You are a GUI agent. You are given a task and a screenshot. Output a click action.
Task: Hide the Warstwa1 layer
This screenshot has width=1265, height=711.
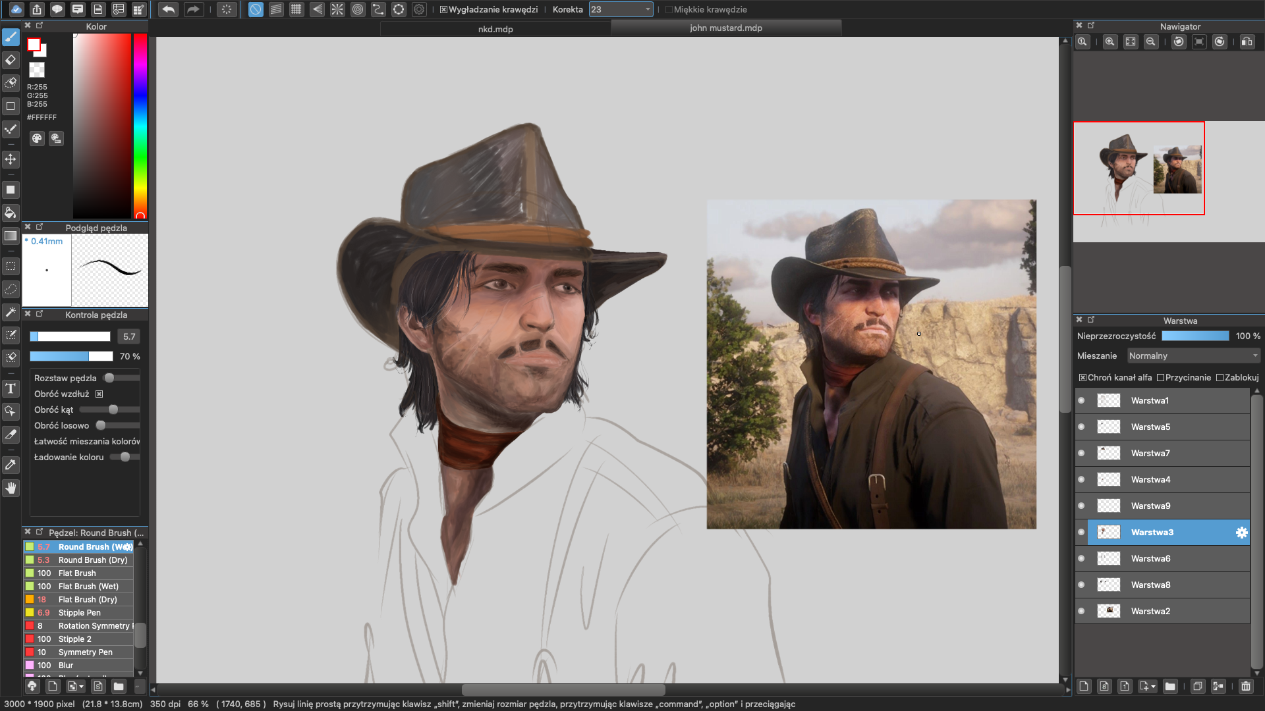coord(1081,400)
